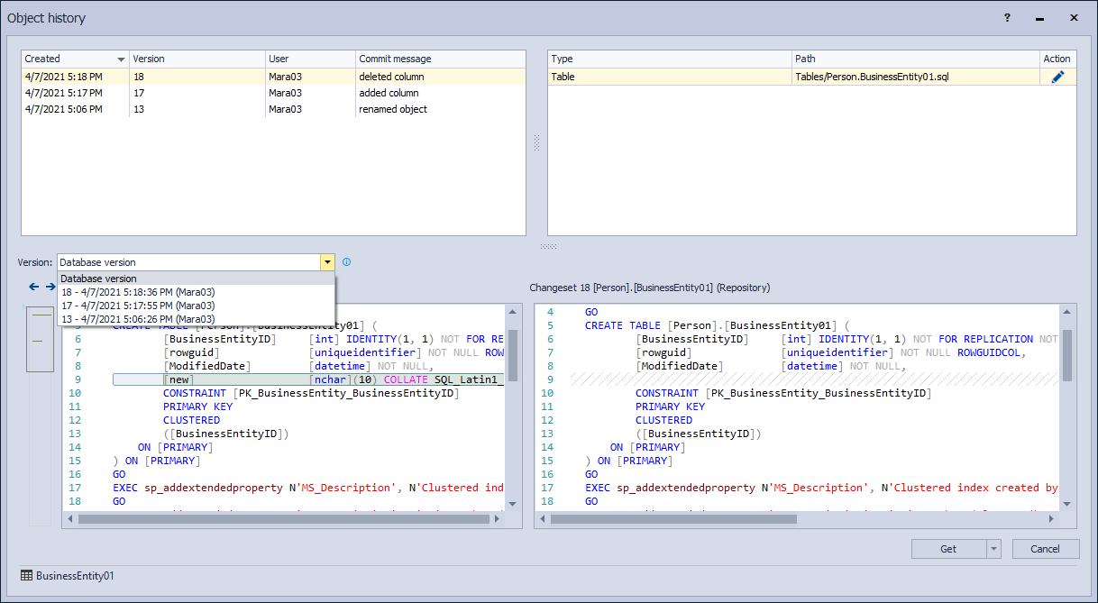Viewport: 1098px width, 603px height.
Task: Go to previous difference with left arrow
Action: [34, 287]
